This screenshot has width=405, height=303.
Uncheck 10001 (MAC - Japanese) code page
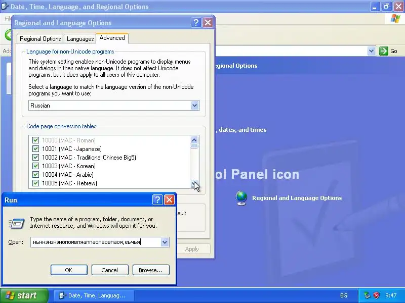click(35, 148)
